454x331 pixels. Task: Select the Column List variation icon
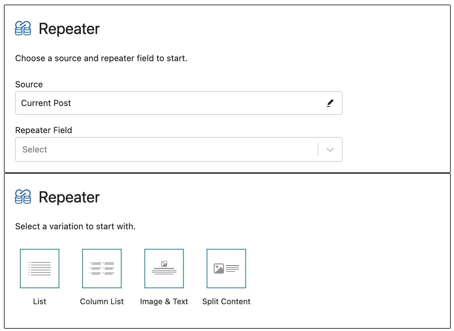coord(102,269)
